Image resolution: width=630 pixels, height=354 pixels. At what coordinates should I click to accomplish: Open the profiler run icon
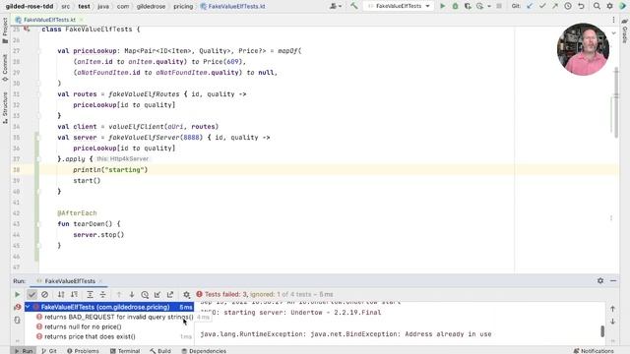click(x=479, y=6)
